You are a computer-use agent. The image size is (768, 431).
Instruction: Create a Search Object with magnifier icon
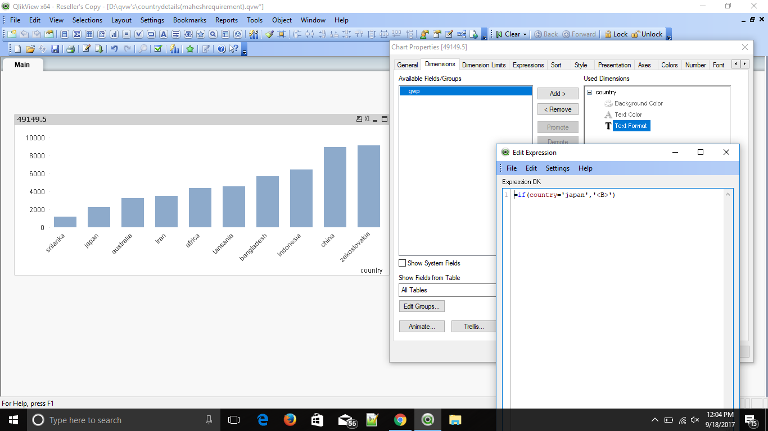click(x=213, y=34)
